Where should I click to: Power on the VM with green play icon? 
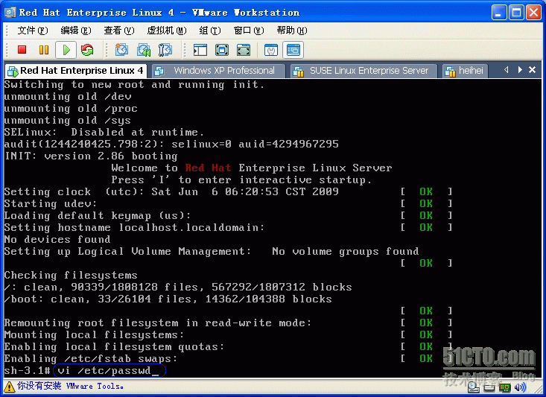pos(66,50)
